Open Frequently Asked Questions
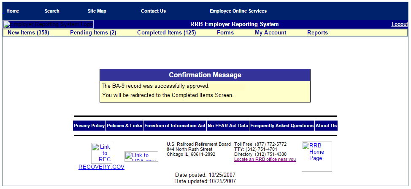 tap(282, 126)
